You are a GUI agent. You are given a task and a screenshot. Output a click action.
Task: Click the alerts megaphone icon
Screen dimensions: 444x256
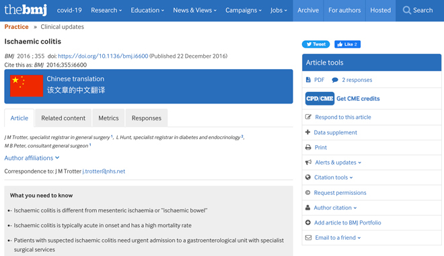(x=308, y=163)
